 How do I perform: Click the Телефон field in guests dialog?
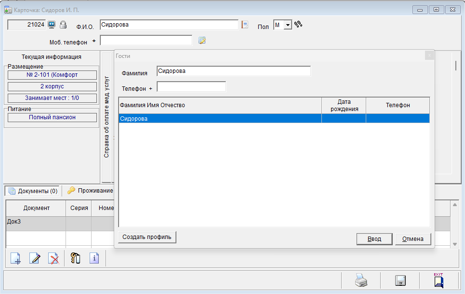click(191, 87)
